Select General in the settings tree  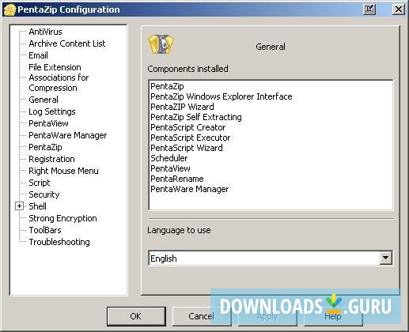coord(44,100)
